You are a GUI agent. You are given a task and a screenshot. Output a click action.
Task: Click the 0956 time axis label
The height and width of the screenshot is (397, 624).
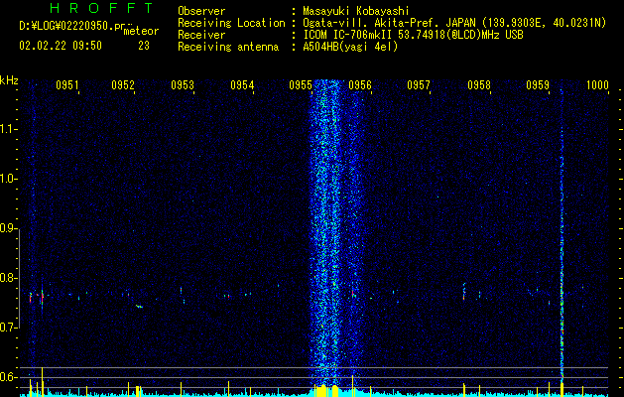pos(360,85)
